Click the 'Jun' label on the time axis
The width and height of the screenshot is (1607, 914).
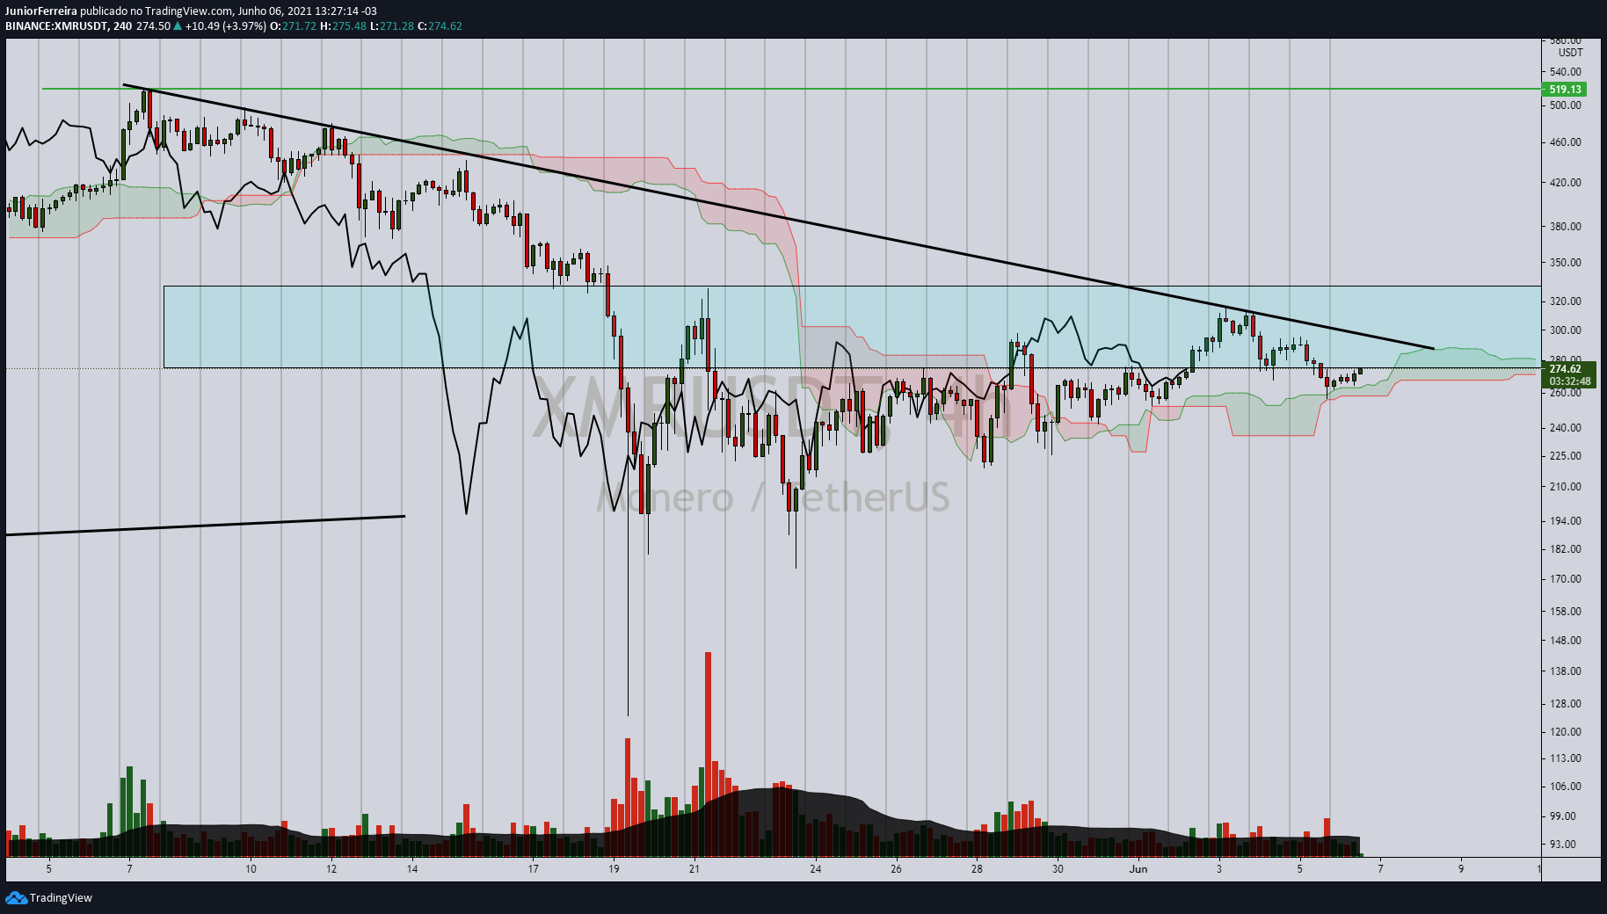click(x=1138, y=869)
